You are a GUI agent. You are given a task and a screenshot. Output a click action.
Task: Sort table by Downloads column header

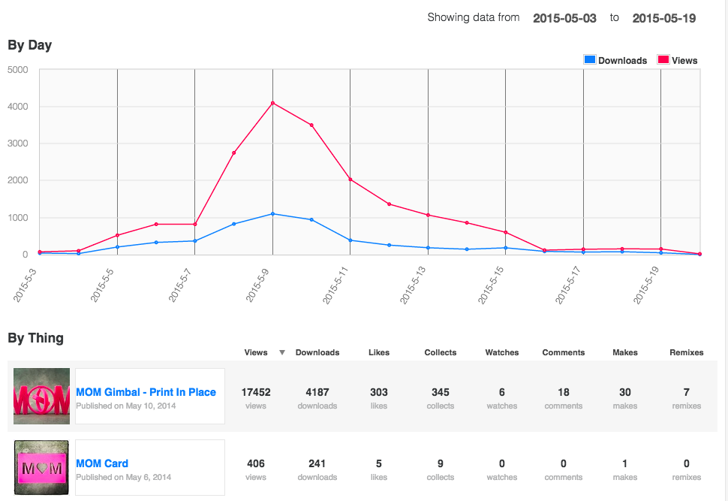coord(317,352)
